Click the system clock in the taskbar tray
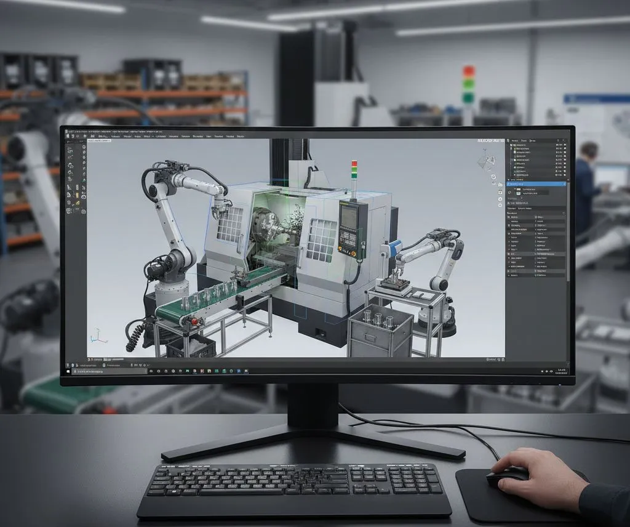The height and width of the screenshot is (527, 630). 561,371
